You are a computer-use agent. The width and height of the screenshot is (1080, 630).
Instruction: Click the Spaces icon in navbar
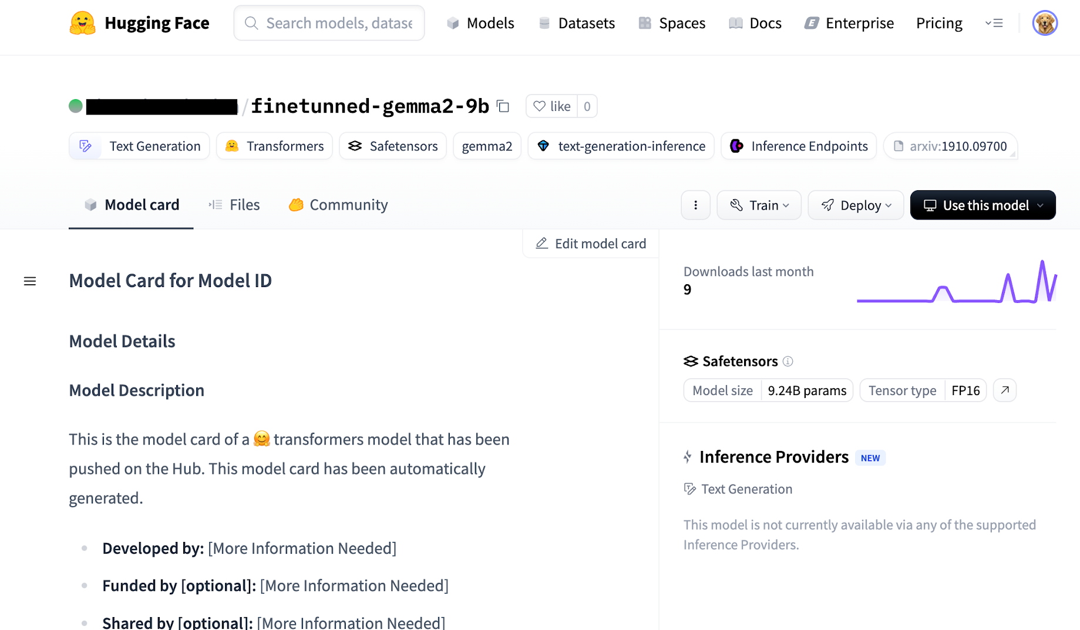click(645, 23)
